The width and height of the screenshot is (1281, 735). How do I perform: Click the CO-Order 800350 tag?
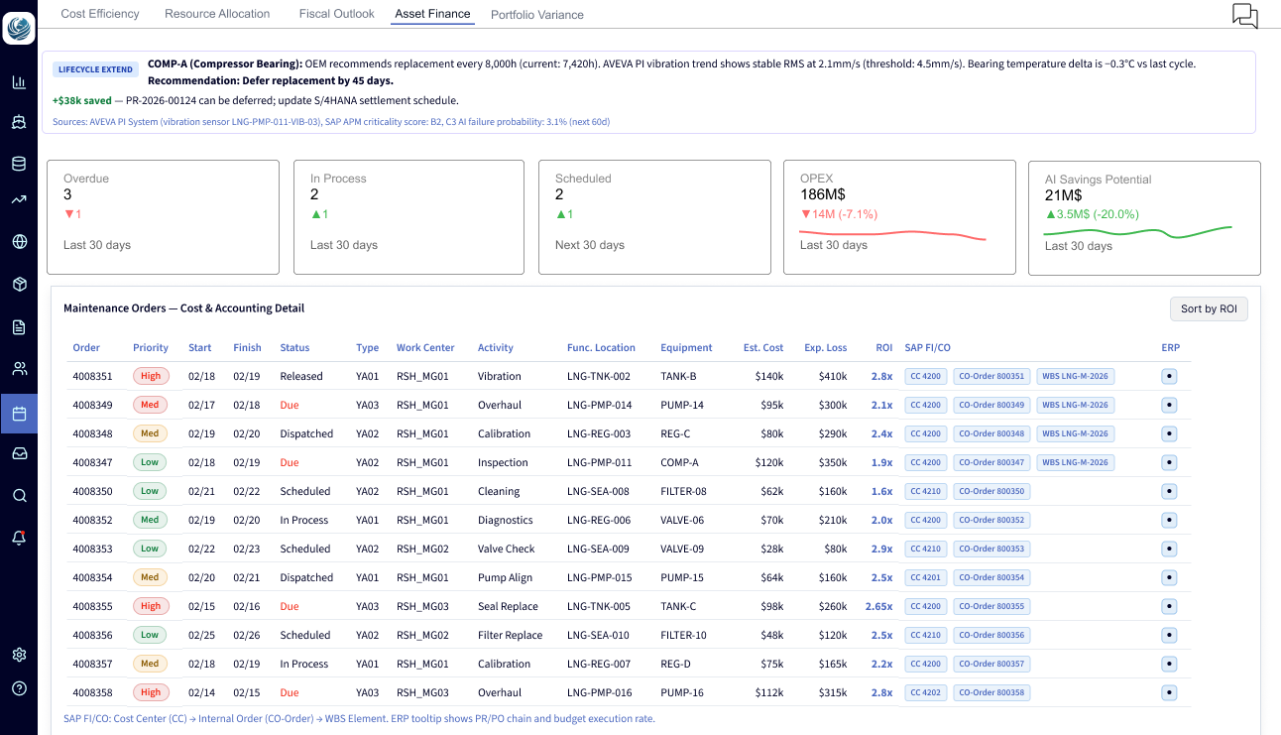tap(991, 491)
